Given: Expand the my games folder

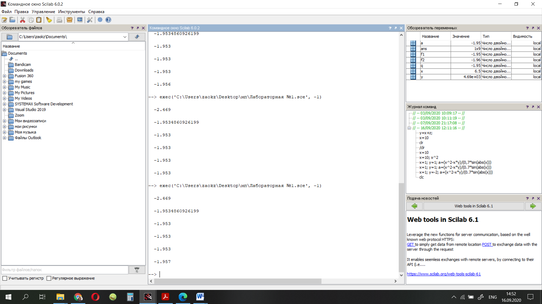Looking at the screenshot, I should click(4, 82).
